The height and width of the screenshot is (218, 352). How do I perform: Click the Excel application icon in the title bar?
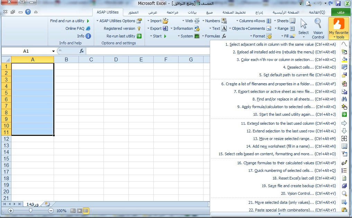(347, 3)
